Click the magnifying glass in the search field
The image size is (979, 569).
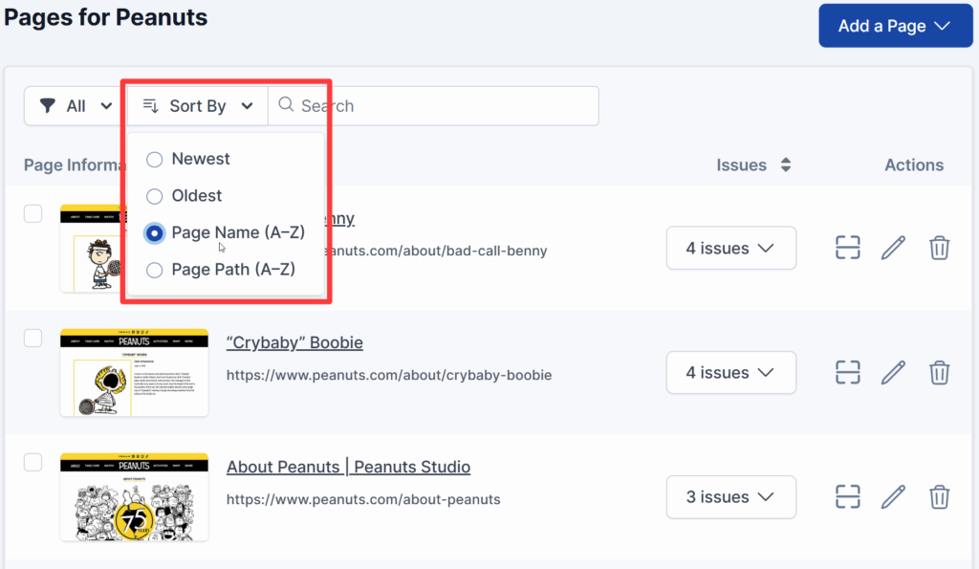coord(285,105)
